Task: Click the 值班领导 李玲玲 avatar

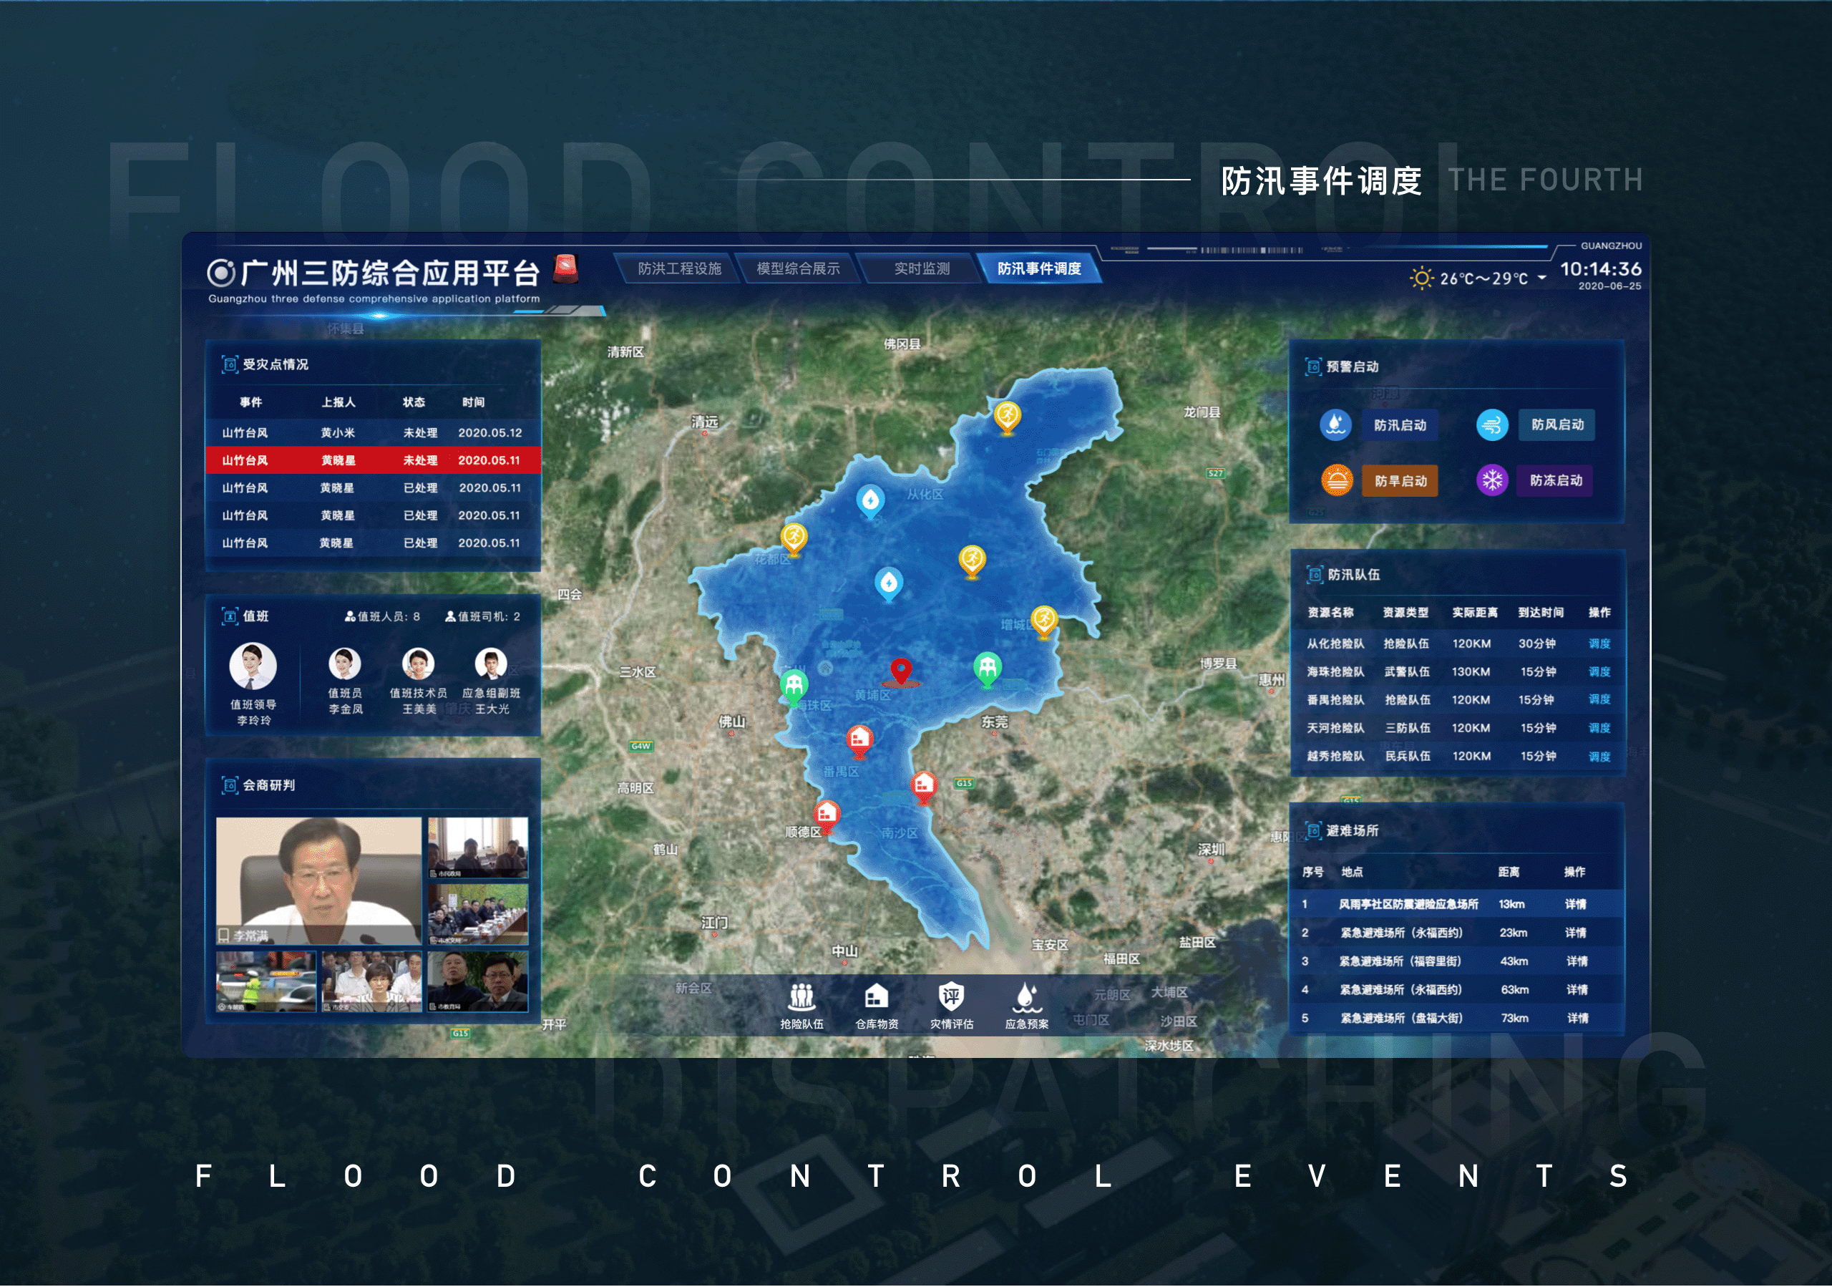Action: 253,666
